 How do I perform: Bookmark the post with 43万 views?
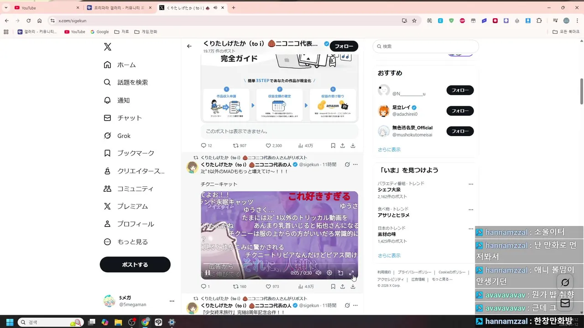tap(333, 146)
